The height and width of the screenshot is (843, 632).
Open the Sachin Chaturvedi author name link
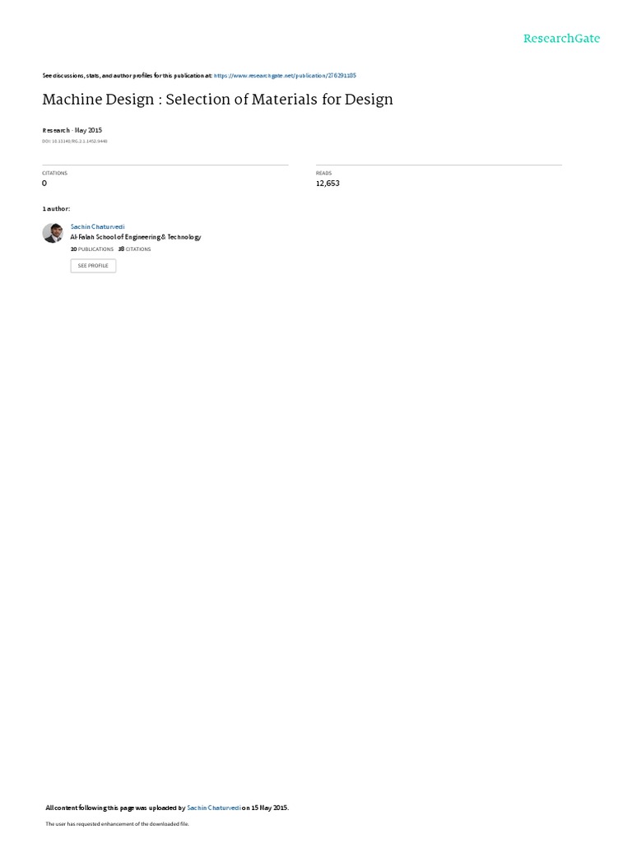(x=97, y=227)
